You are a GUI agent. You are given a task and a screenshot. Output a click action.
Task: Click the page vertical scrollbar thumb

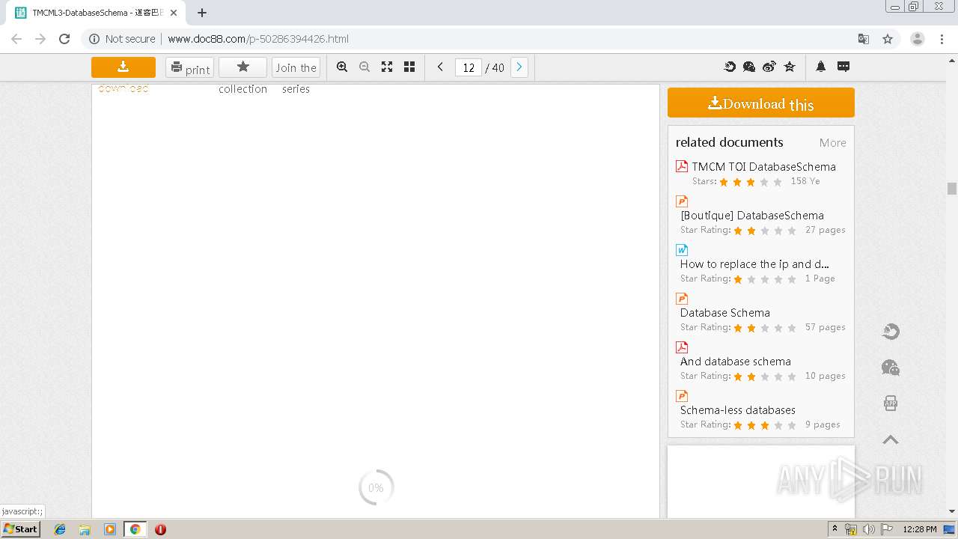(x=952, y=189)
